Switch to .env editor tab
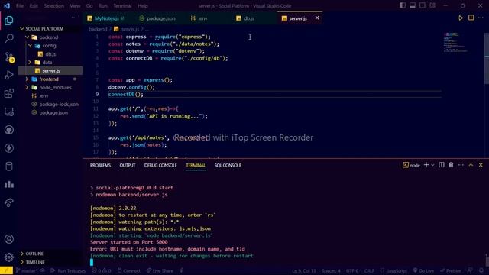Viewport: 489px width, 275px height. [x=202, y=18]
